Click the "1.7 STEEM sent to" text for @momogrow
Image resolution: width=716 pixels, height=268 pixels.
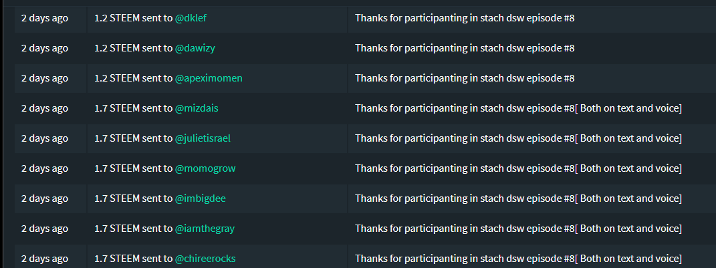tap(133, 168)
